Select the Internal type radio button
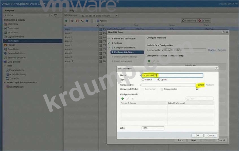This screenshot has width=239, height=151. tap(143, 80)
